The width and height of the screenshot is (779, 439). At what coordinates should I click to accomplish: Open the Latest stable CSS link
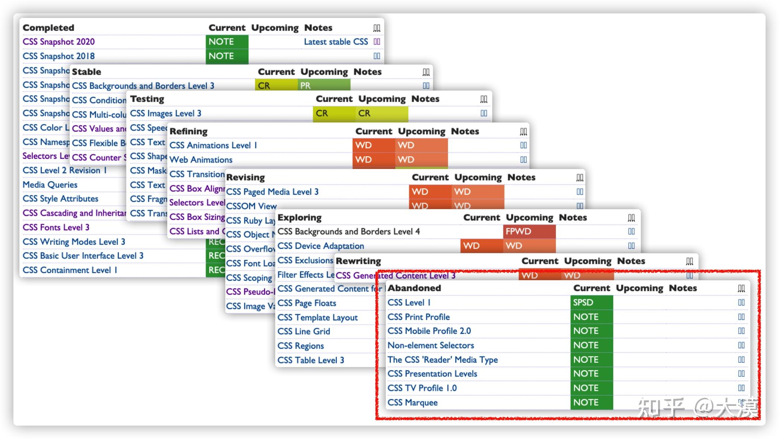coord(336,42)
